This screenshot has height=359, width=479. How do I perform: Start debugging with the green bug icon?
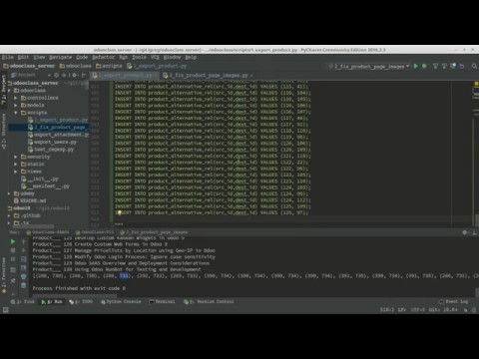(424, 66)
